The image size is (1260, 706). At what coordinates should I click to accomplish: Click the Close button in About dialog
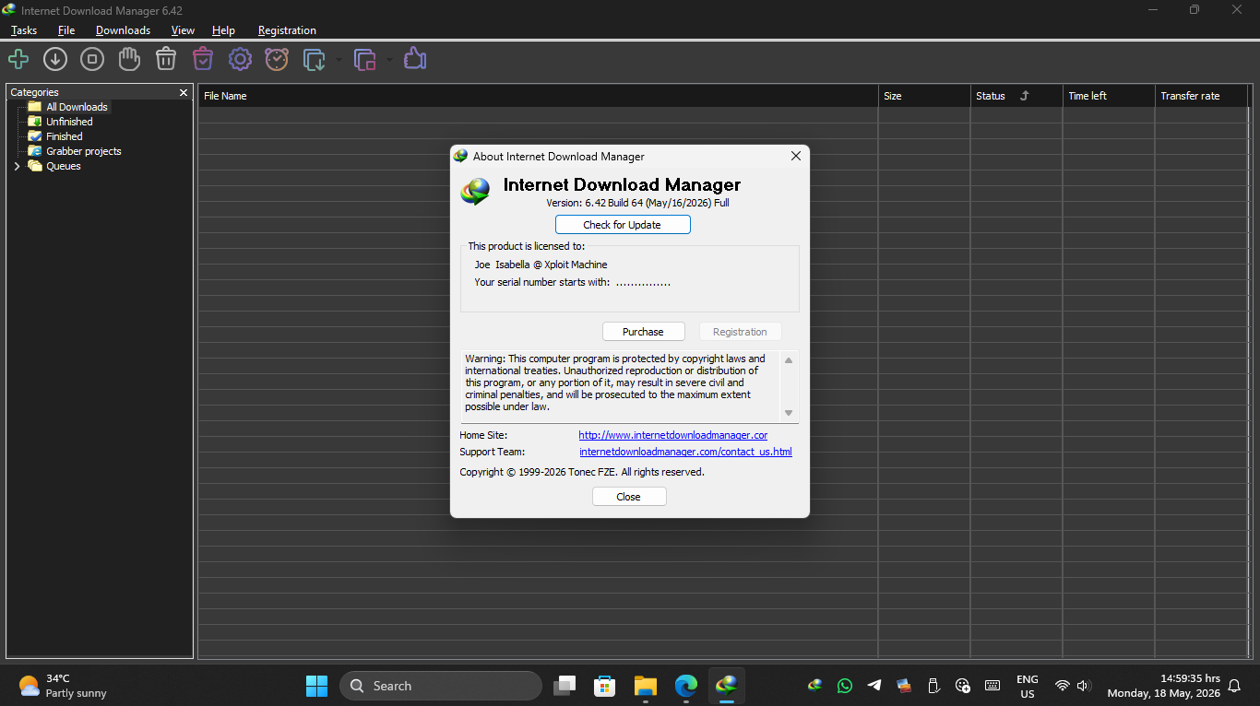(629, 497)
